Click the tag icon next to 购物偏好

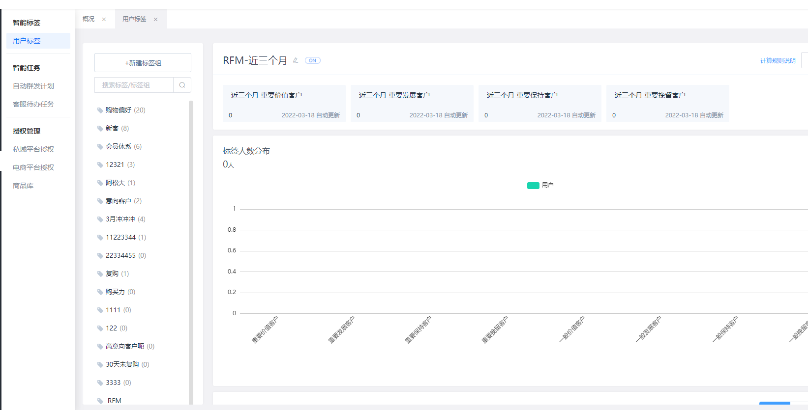(100, 110)
